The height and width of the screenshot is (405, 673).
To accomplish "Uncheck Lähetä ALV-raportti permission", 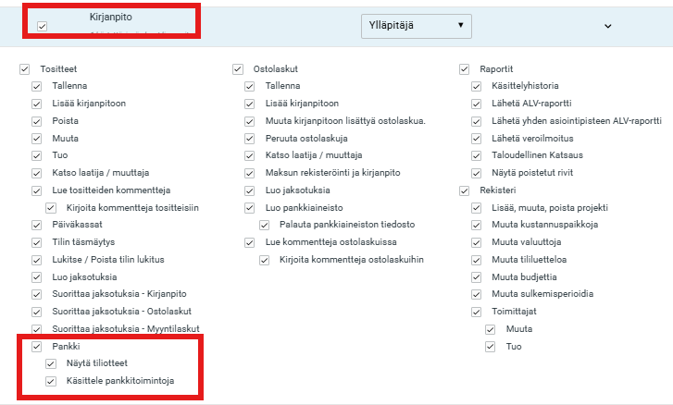I will (x=478, y=103).
